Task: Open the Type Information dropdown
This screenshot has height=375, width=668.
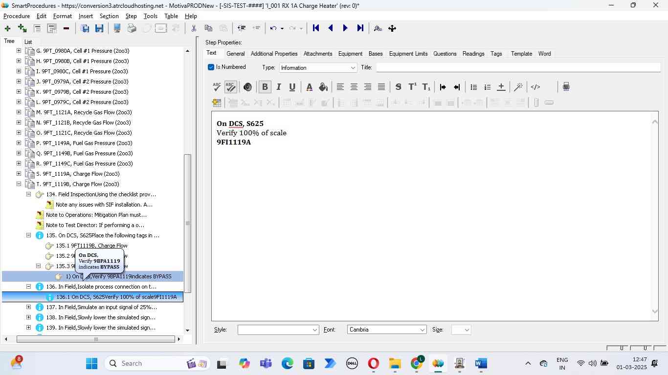Action: pyautogui.click(x=353, y=68)
